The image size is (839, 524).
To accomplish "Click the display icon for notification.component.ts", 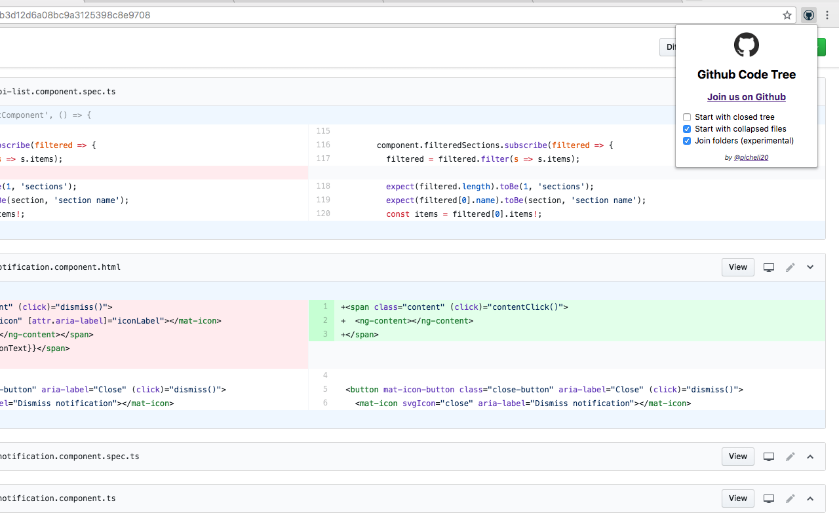I will point(770,498).
